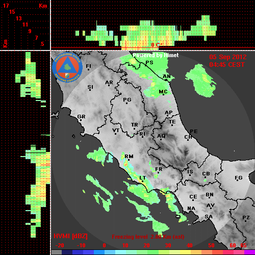Click the '5' altitude label
This screenshot has height=255, width=255.
(x=42, y=44)
